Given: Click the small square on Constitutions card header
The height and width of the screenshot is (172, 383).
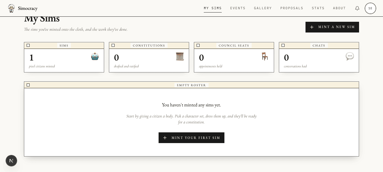Looking at the screenshot, I should click(113, 45).
